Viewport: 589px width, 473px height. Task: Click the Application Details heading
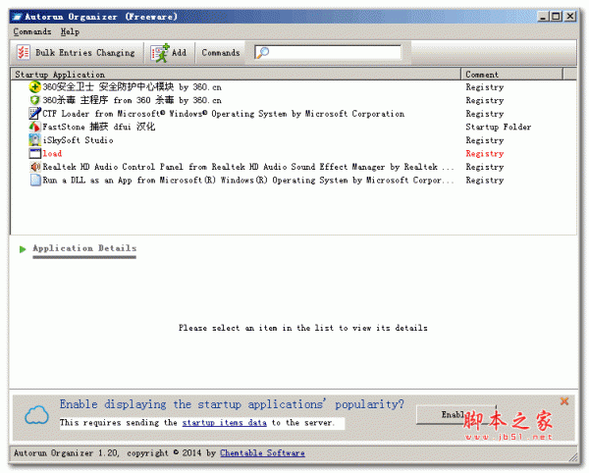(84, 248)
